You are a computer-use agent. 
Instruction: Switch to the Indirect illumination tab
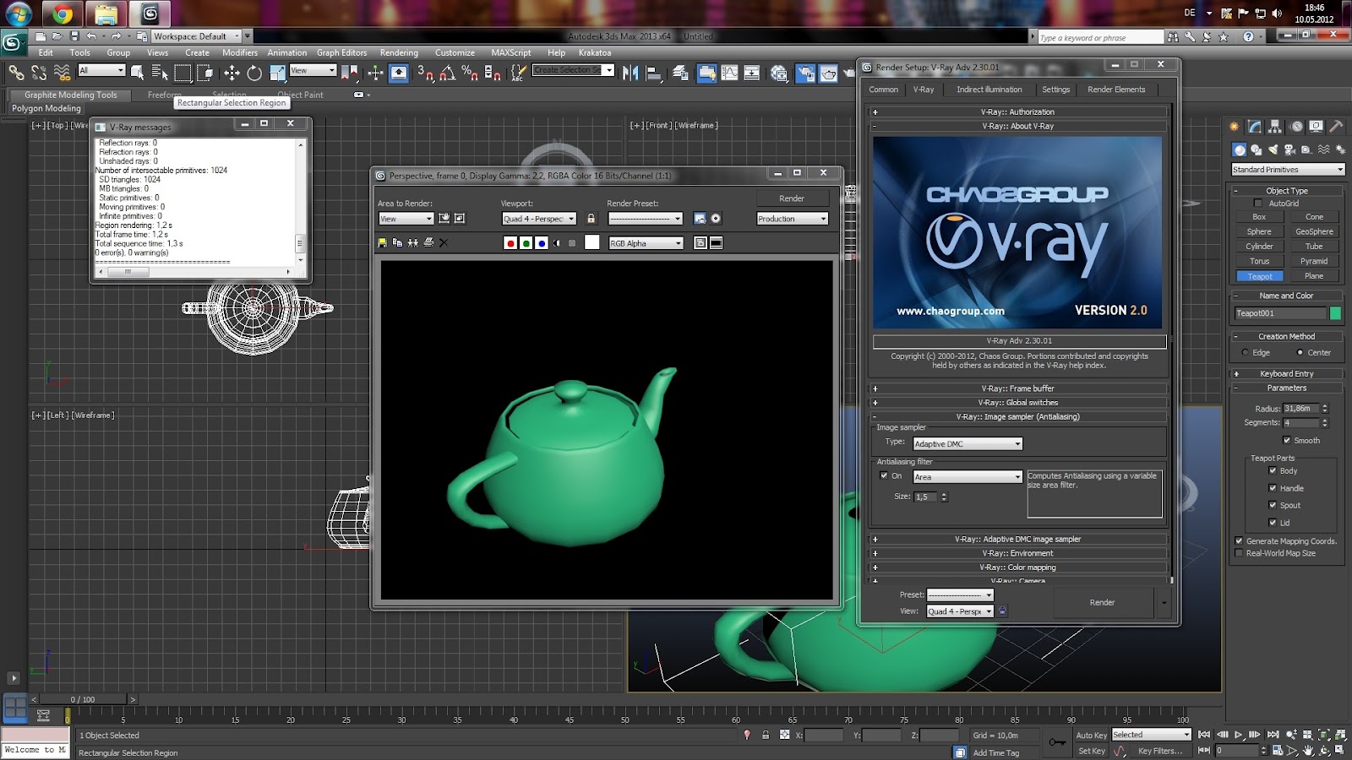989,90
